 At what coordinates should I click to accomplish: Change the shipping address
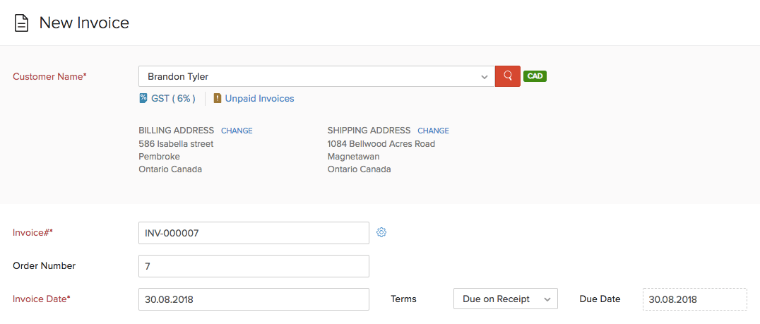click(x=433, y=131)
